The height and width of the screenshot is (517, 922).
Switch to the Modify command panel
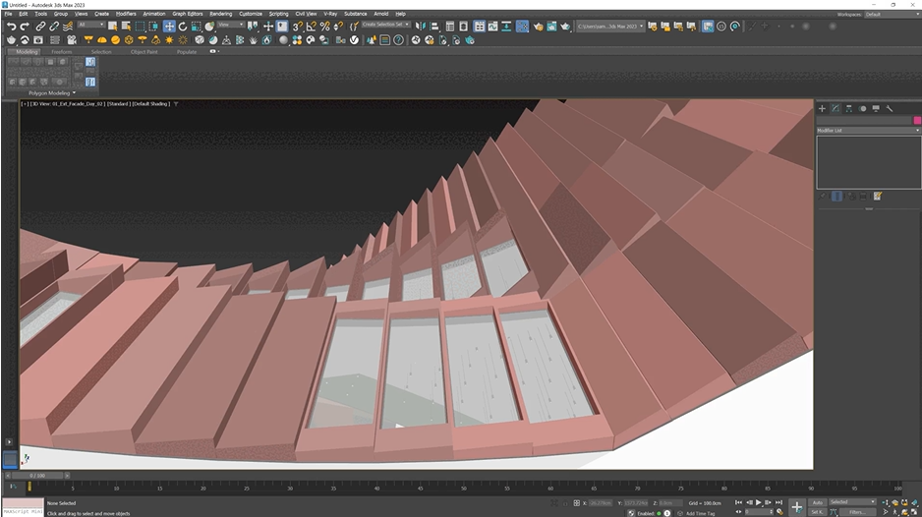point(836,108)
